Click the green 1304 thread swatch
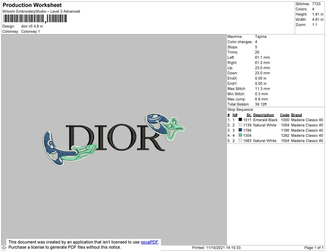 pyautogui.click(x=240, y=135)
